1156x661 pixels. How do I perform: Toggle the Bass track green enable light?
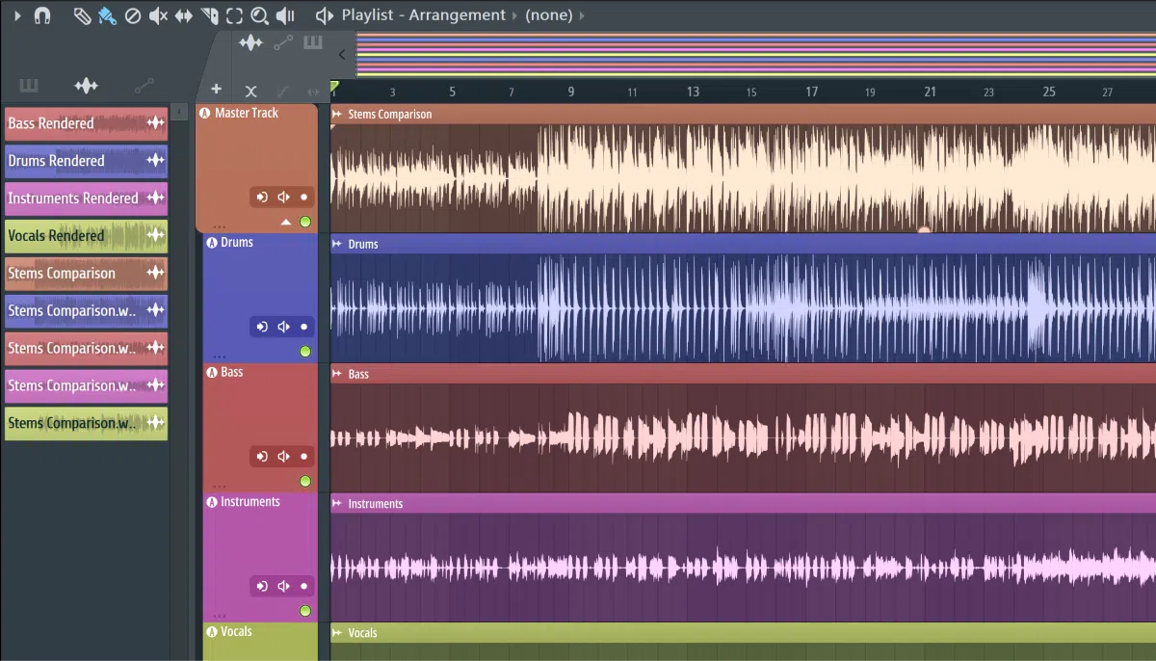coord(305,481)
